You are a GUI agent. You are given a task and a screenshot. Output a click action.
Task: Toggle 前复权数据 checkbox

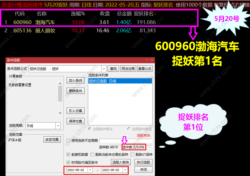tap(68, 154)
